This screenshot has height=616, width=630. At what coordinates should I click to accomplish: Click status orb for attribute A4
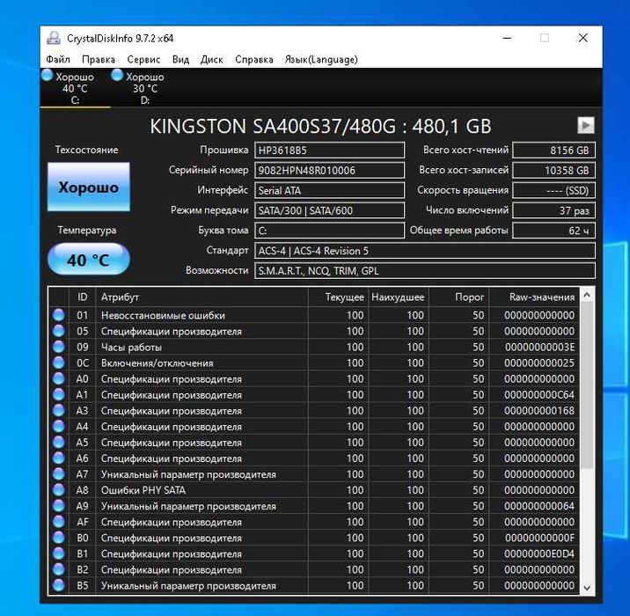(59, 426)
